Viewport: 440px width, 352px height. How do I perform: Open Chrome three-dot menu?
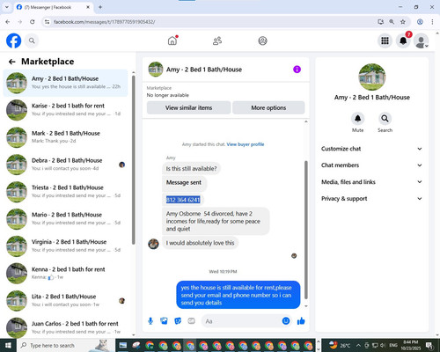pos(432,22)
